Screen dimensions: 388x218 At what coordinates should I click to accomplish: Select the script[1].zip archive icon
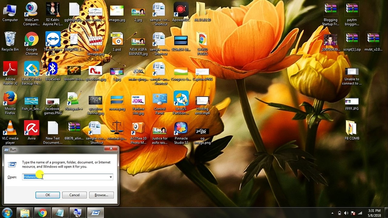[x=352, y=41]
